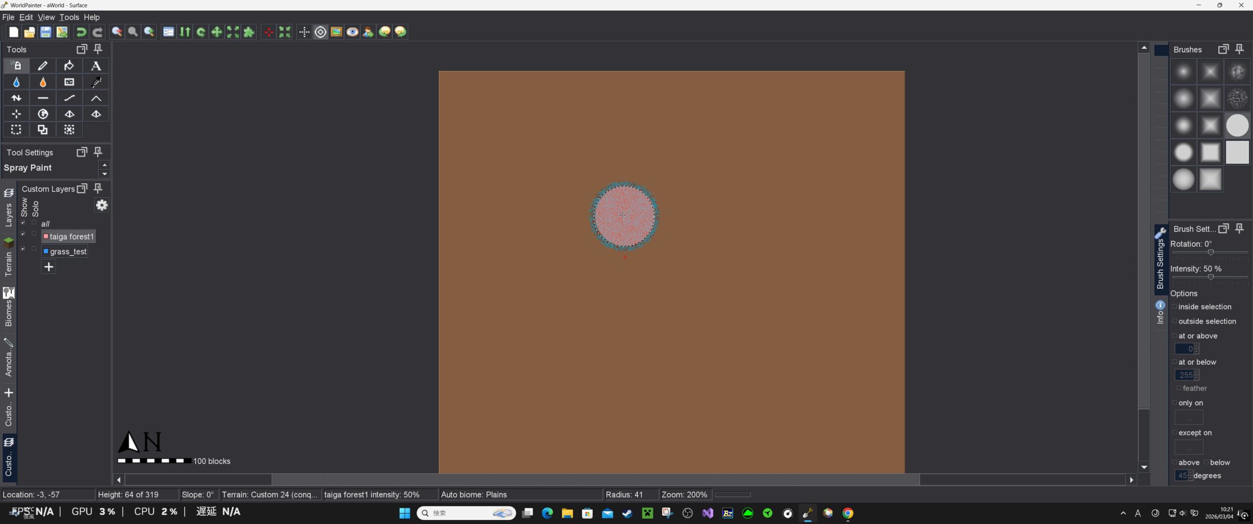The height and width of the screenshot is (524, 1253).
Task: Add a new custom layer
Action: [48, 267]
